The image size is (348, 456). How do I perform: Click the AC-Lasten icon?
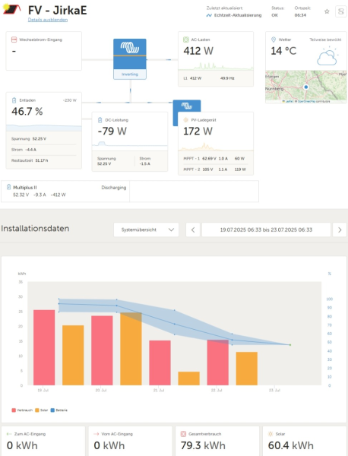coord(185,40)
